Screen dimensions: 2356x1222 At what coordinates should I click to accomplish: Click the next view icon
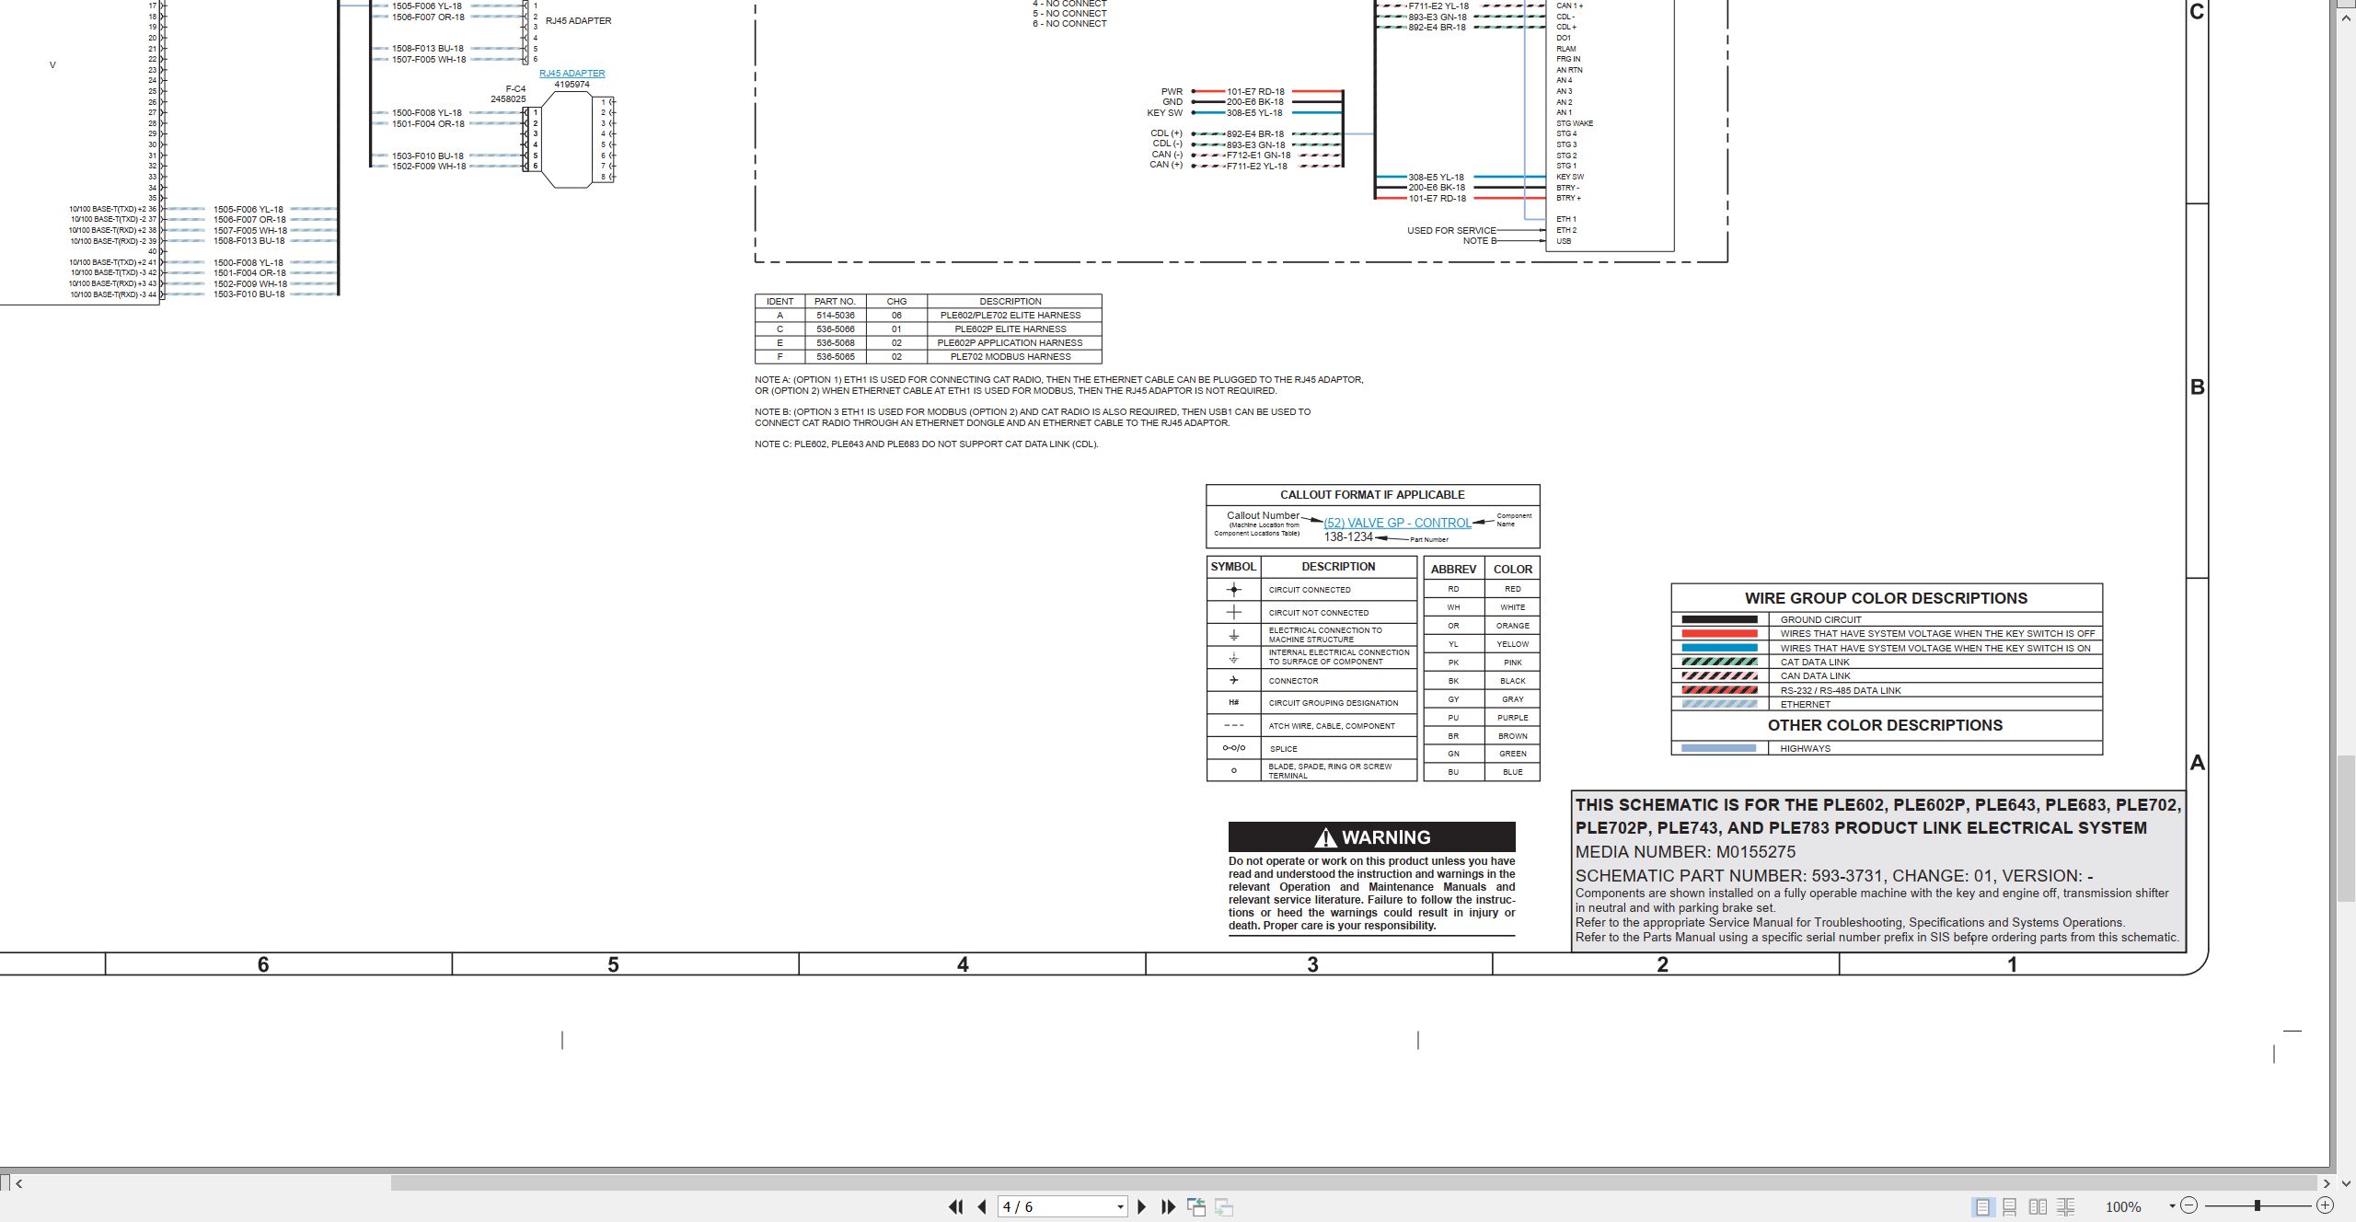click(x=1224, y=1206)
